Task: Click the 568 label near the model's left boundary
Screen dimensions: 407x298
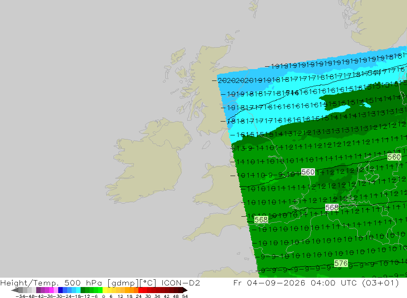Action: click(x=261, y=220)
